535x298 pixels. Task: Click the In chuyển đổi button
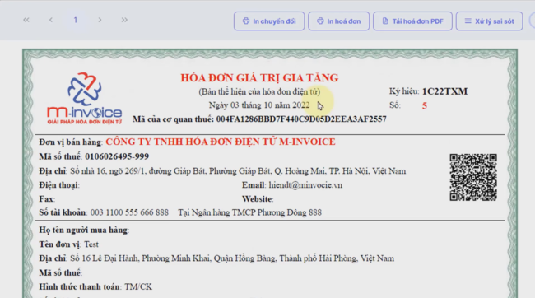pos(269,21)
